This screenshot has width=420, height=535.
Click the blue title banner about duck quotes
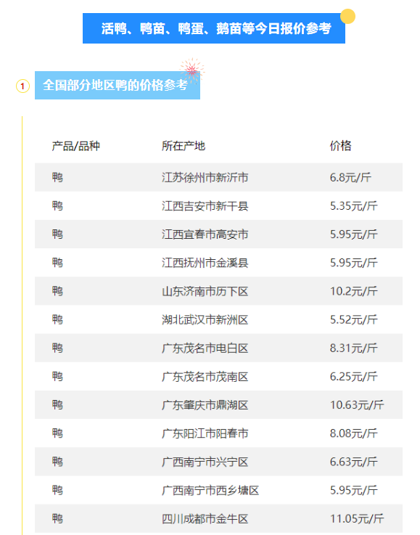click(214, 28)
